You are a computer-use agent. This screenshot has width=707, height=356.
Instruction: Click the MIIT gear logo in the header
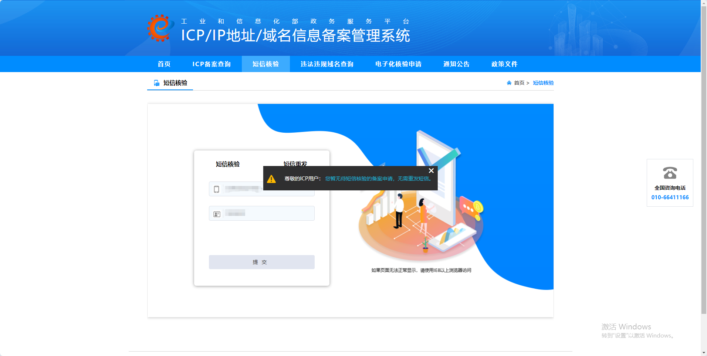tap(160, 28)
